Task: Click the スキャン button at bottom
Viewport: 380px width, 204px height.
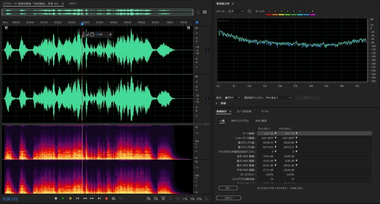Action: click(229, 198)
